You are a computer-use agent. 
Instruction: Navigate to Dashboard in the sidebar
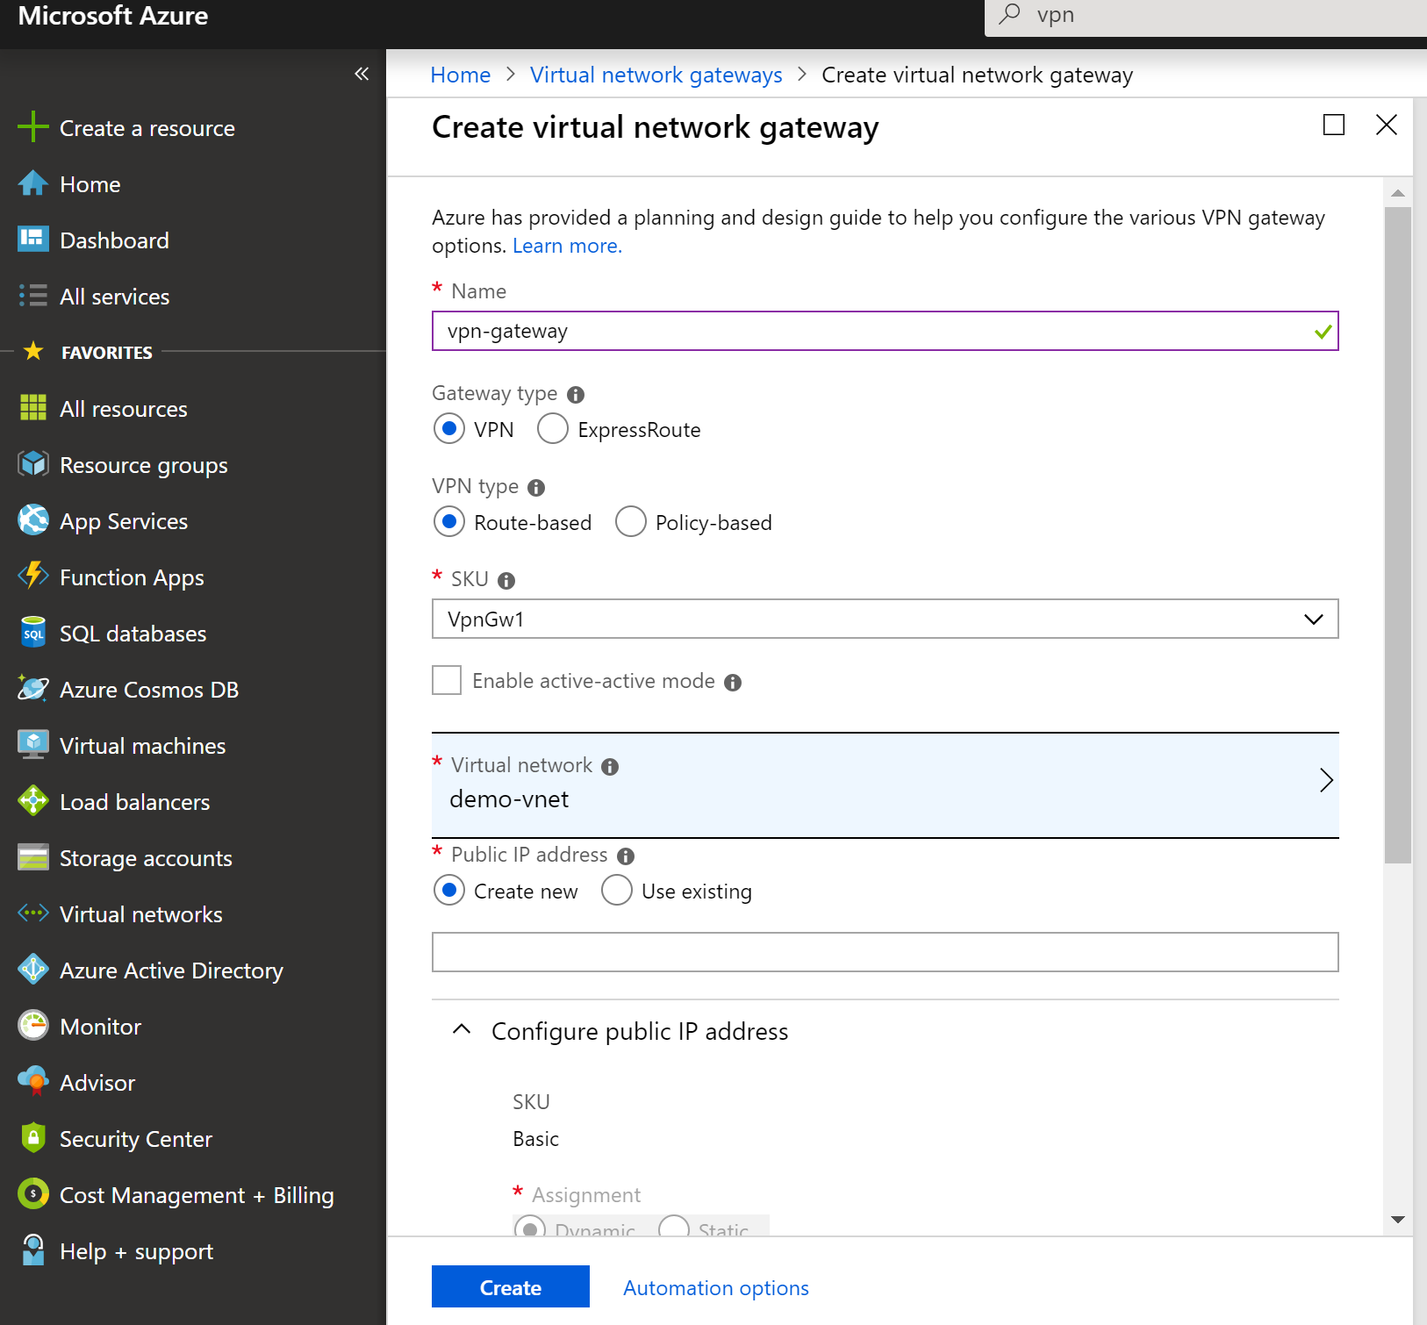point(114,240)
